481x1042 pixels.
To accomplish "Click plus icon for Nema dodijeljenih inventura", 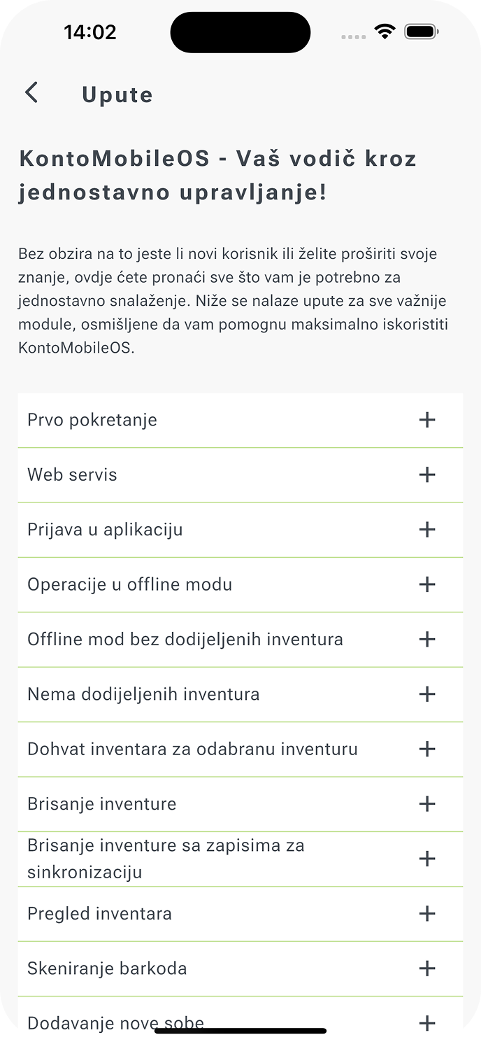I will point(426,694).
